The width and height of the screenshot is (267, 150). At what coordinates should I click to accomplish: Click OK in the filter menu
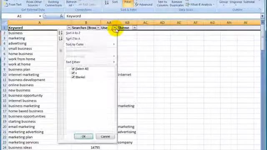coord(83,137)
